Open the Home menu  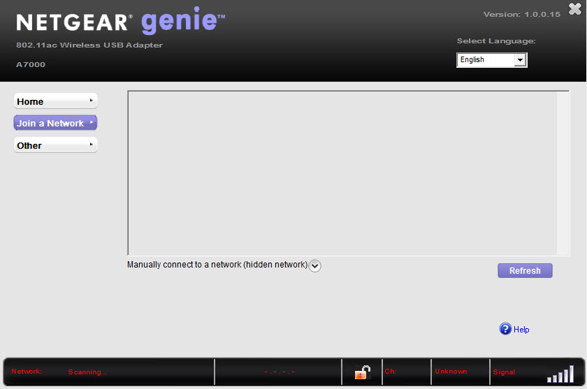click(x=55, y=101)
